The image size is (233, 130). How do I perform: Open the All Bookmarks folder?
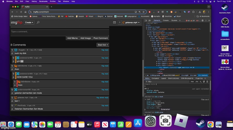pos(203,16)
